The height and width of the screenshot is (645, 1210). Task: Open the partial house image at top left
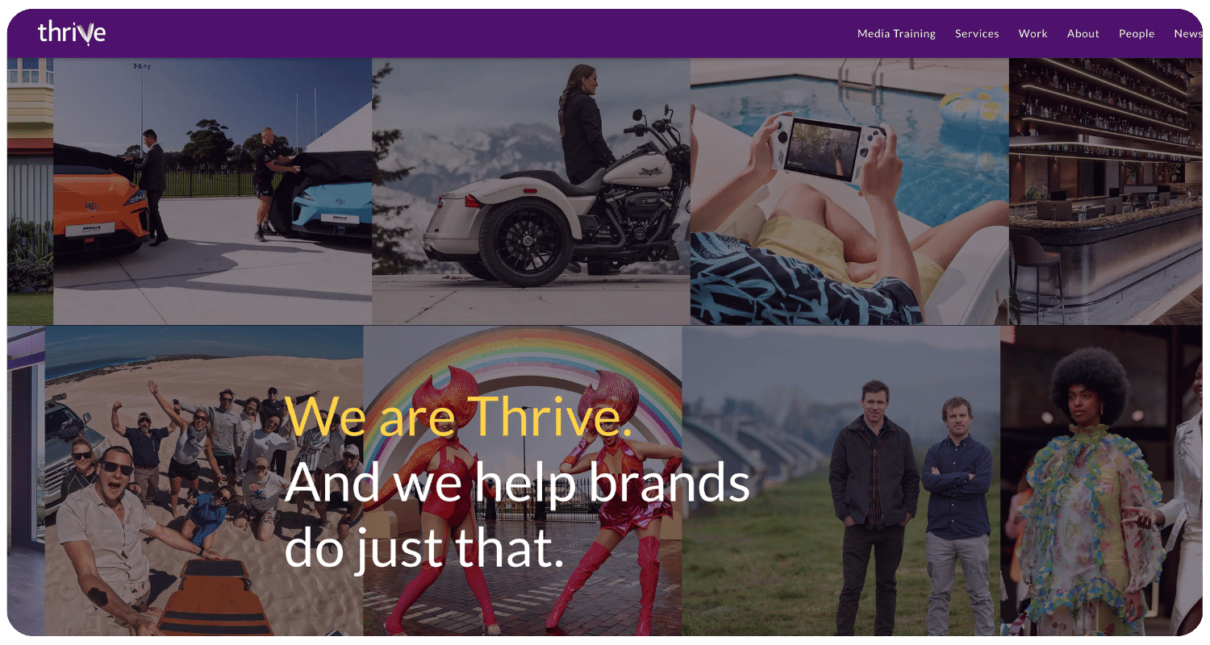(x=30, y=191)
